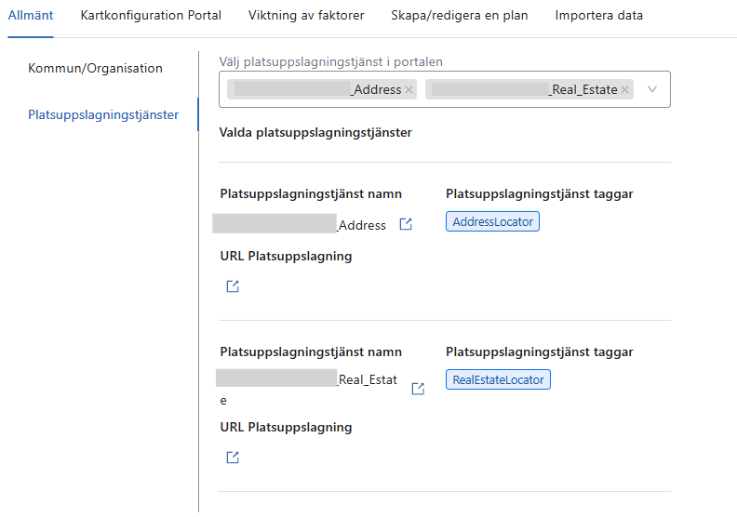Go to the Viktning av faktorer tab
Image resolution: width=737 pixels, height=517 pixels.
[x=306, y=16]
